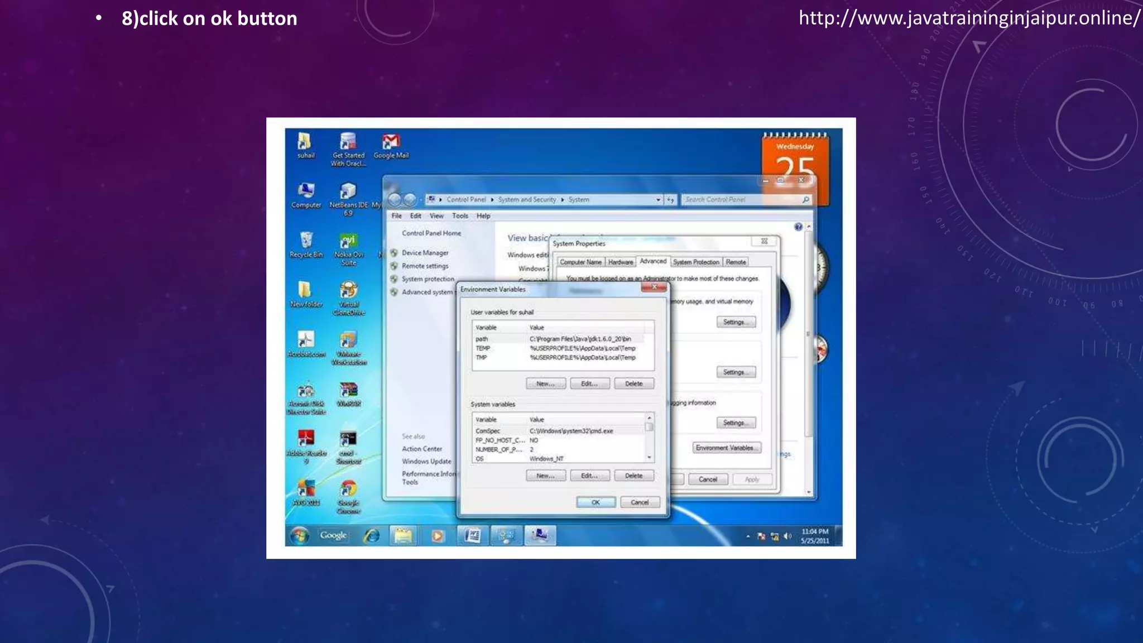Image resolution: width=1143 pixels, height=643 pixels.
Task: Switch to the Hardware tab
Action: click(620, 262)
